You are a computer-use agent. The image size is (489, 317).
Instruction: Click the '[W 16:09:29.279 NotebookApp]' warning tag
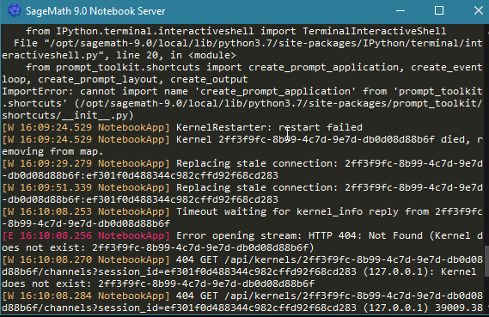[x=86, y=163]
